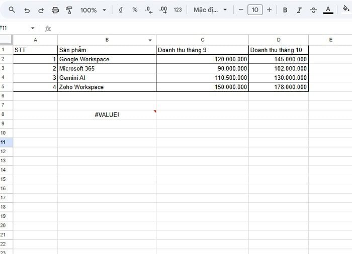Open more number formats (123)

[x=178, y=10]
